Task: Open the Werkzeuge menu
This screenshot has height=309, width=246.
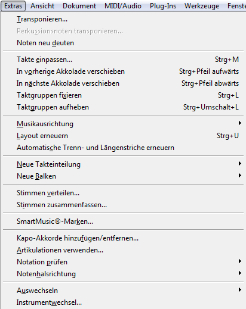Action: (202, 6)
